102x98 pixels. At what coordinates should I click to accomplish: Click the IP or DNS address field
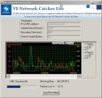[64, 24]
